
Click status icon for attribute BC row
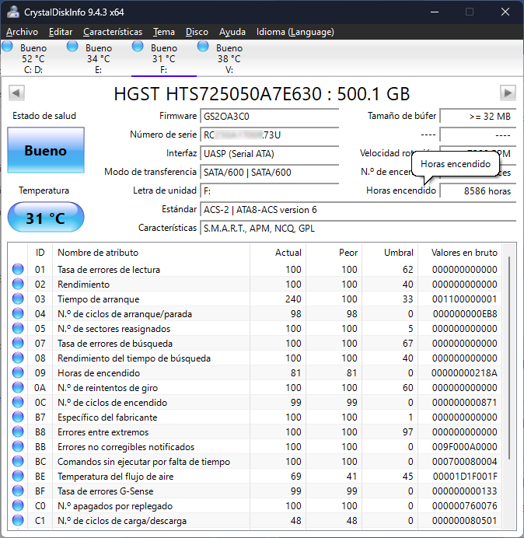tap(18, 461)
